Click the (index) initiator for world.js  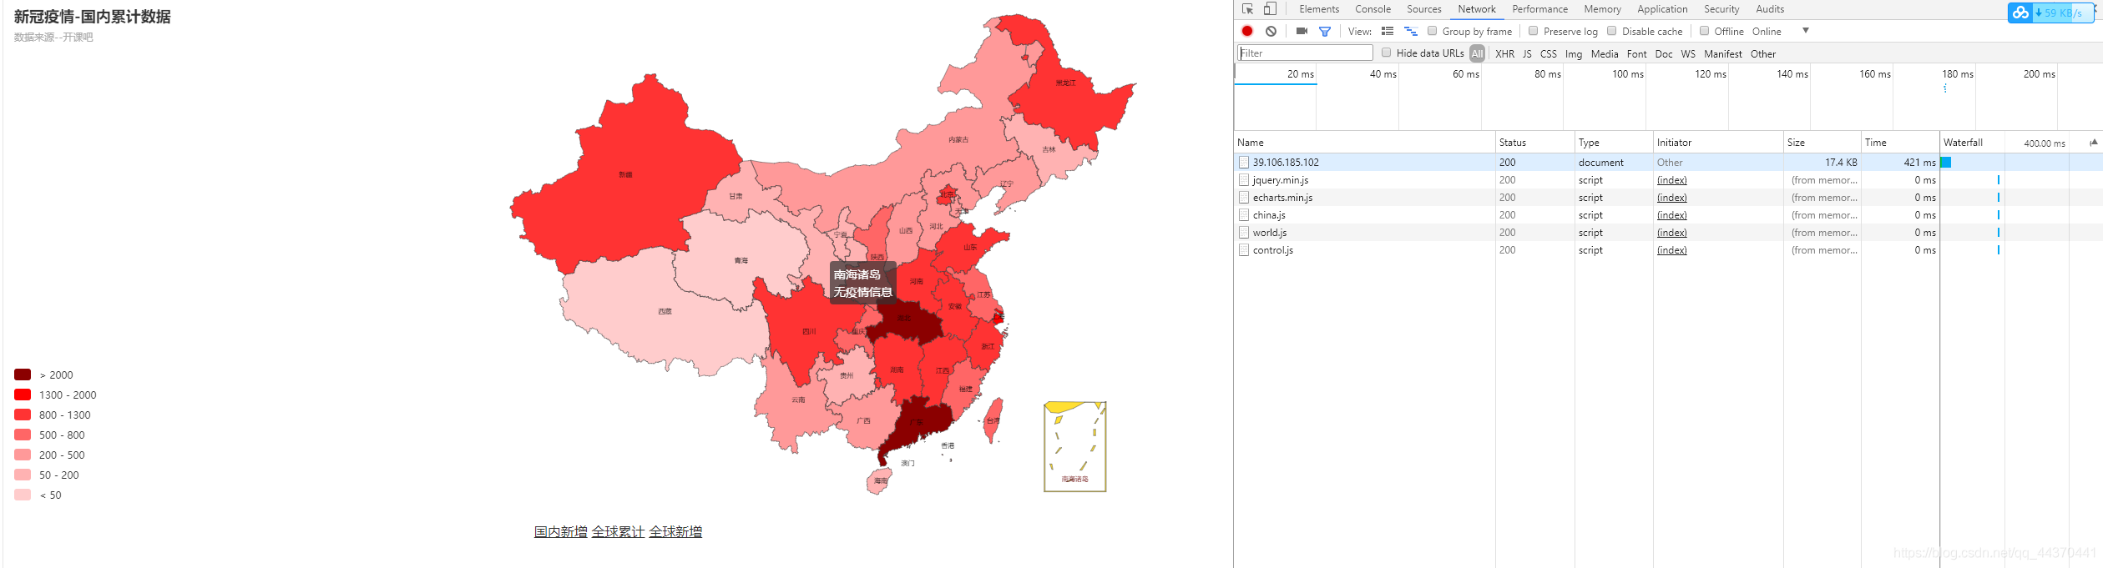point(1672,232)
